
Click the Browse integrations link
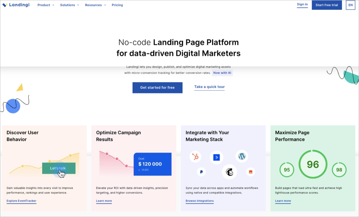[x=200, y=201]
